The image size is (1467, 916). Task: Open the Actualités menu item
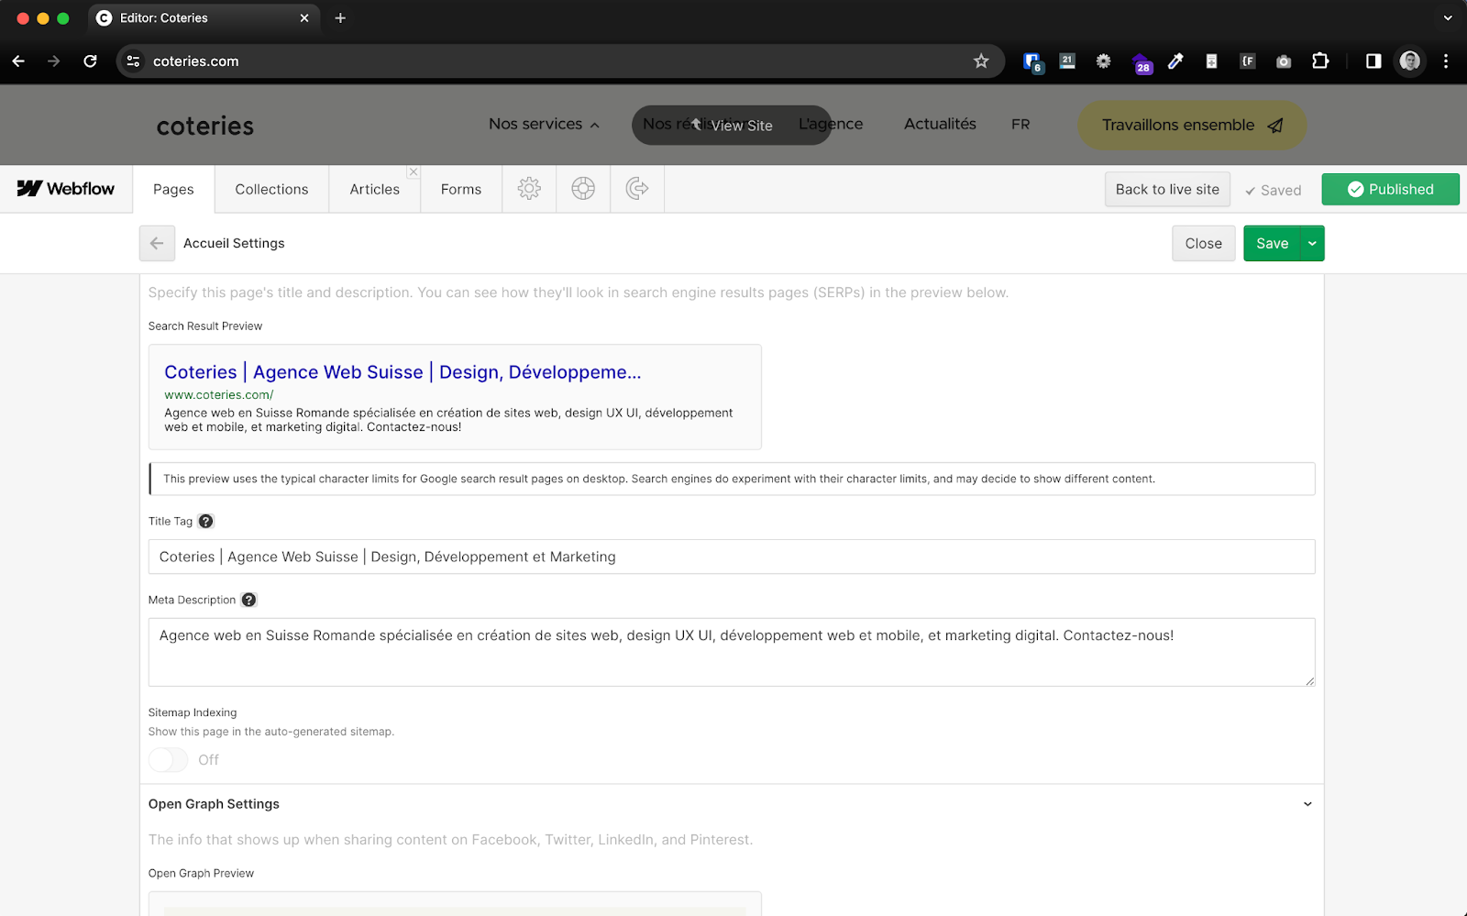click(x=940, y=124)
